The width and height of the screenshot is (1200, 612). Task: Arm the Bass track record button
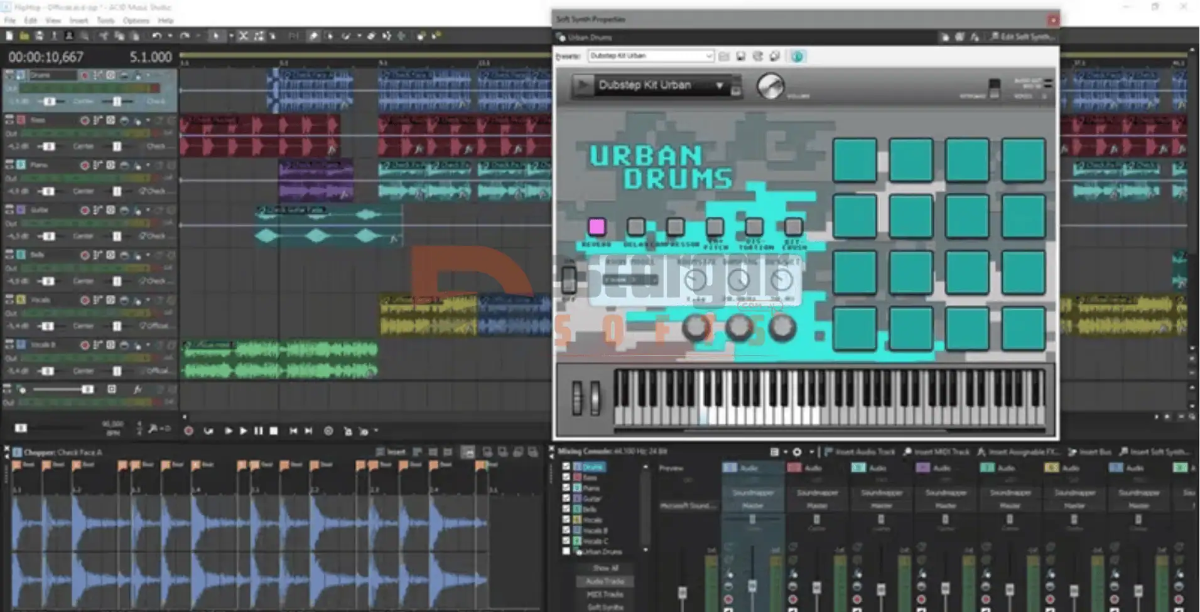[x=84, y=120]
